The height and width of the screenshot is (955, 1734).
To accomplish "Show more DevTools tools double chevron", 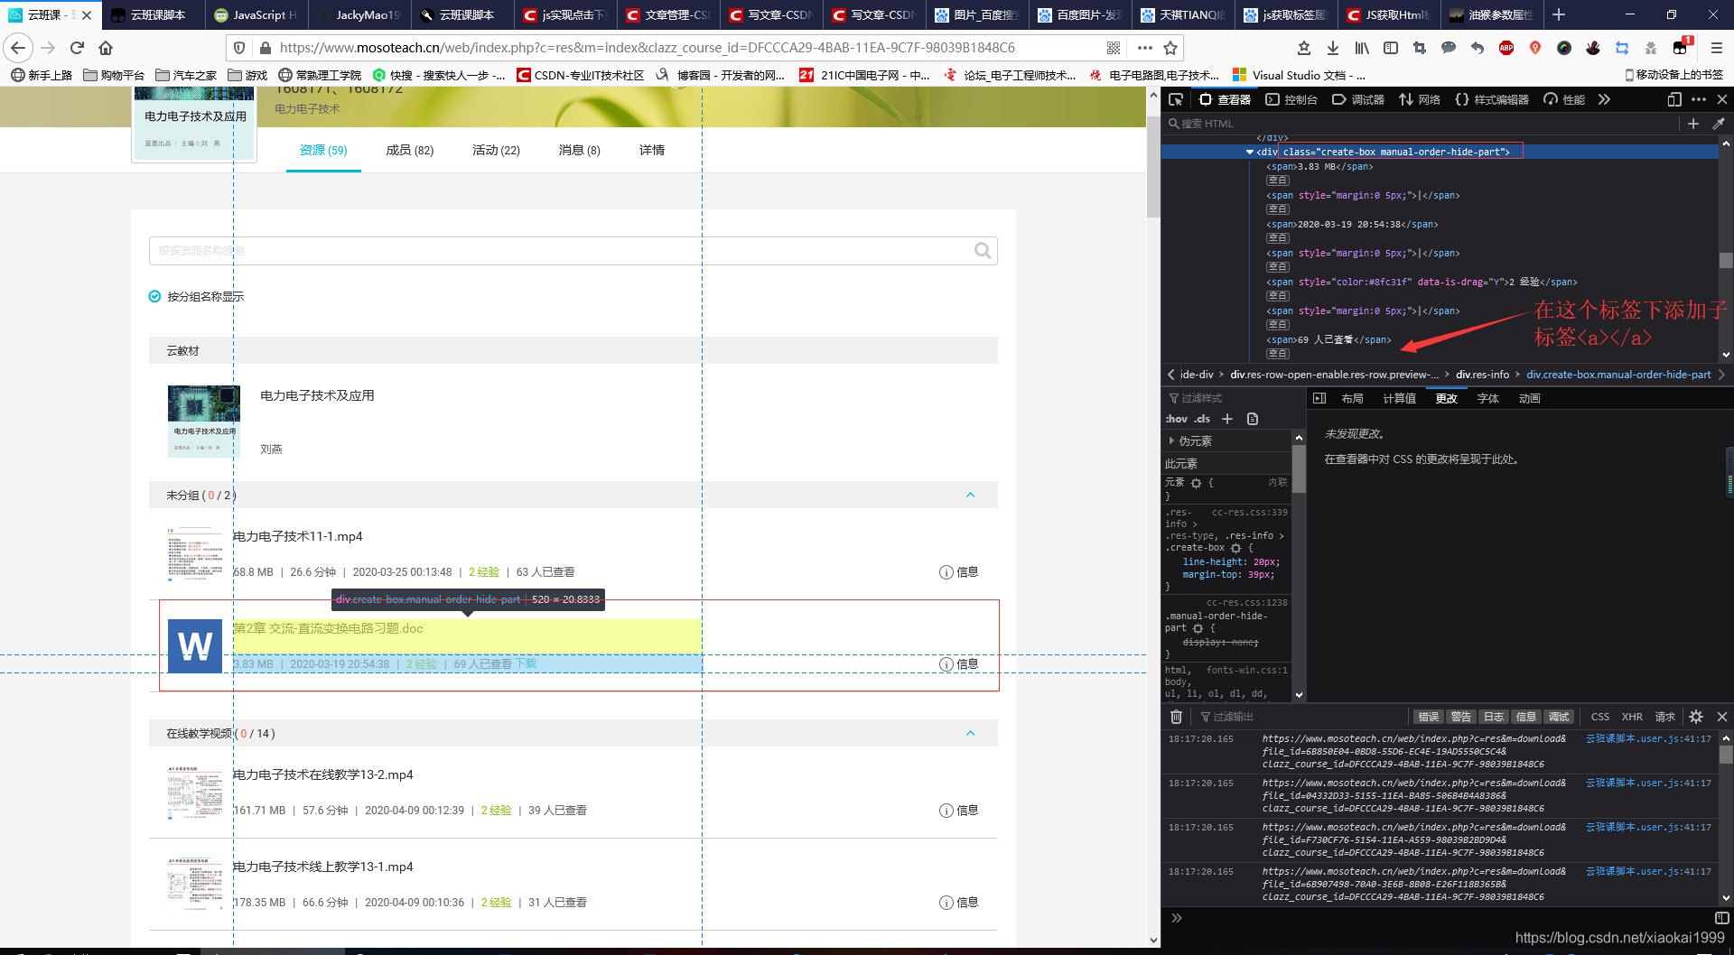I will (1604, 99).
